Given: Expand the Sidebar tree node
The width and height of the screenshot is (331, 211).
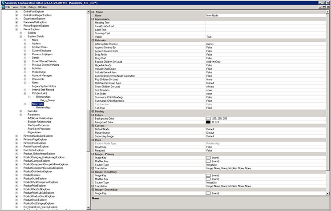Looking at the screenshot, I should pyautogui.click(x=20, y=33).
